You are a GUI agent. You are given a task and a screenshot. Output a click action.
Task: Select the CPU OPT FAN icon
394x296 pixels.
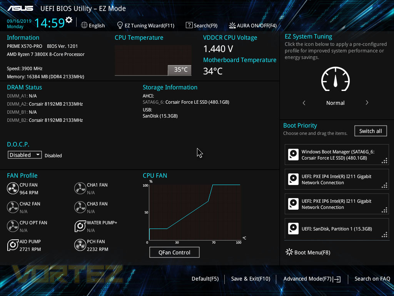(13, 226)
